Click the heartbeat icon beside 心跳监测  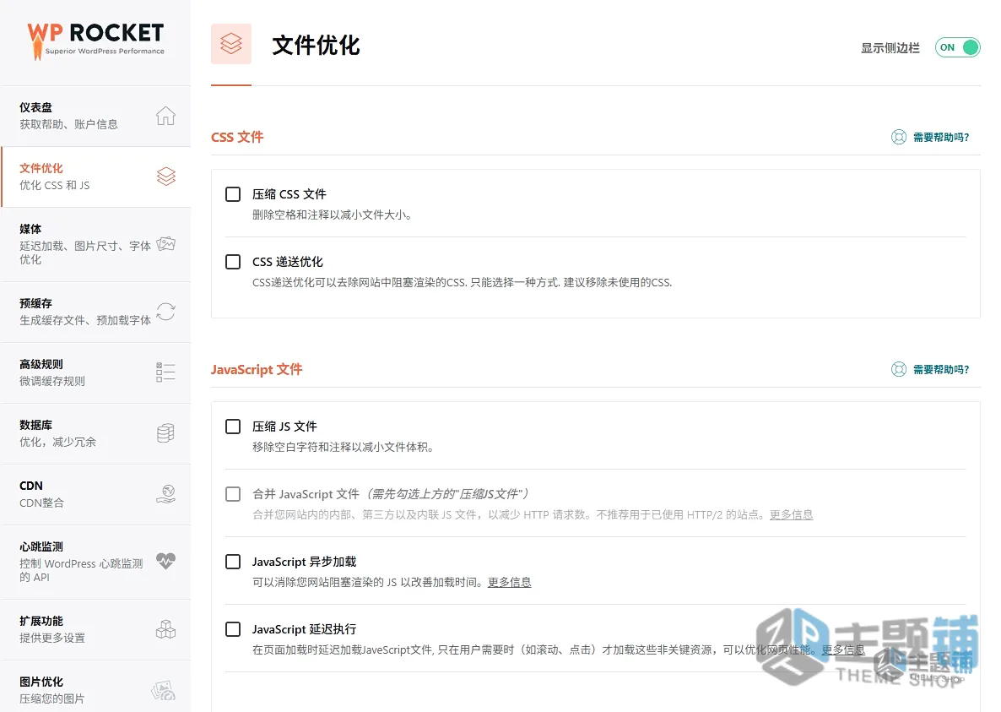(x=166, y=562)
